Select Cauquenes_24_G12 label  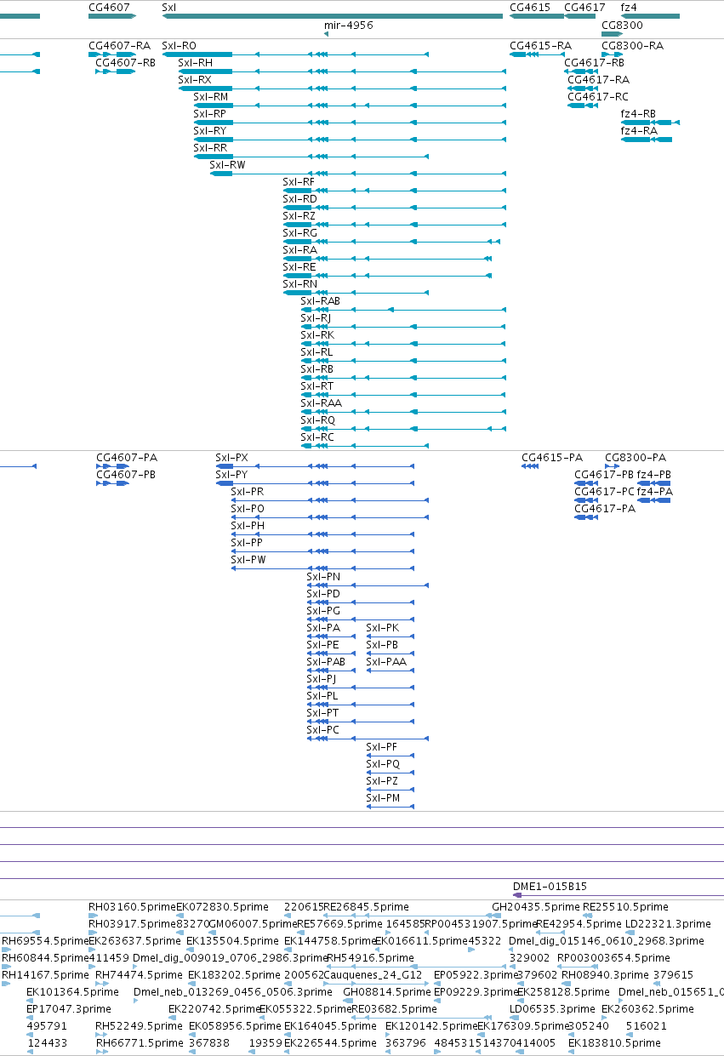pos(373,974)
